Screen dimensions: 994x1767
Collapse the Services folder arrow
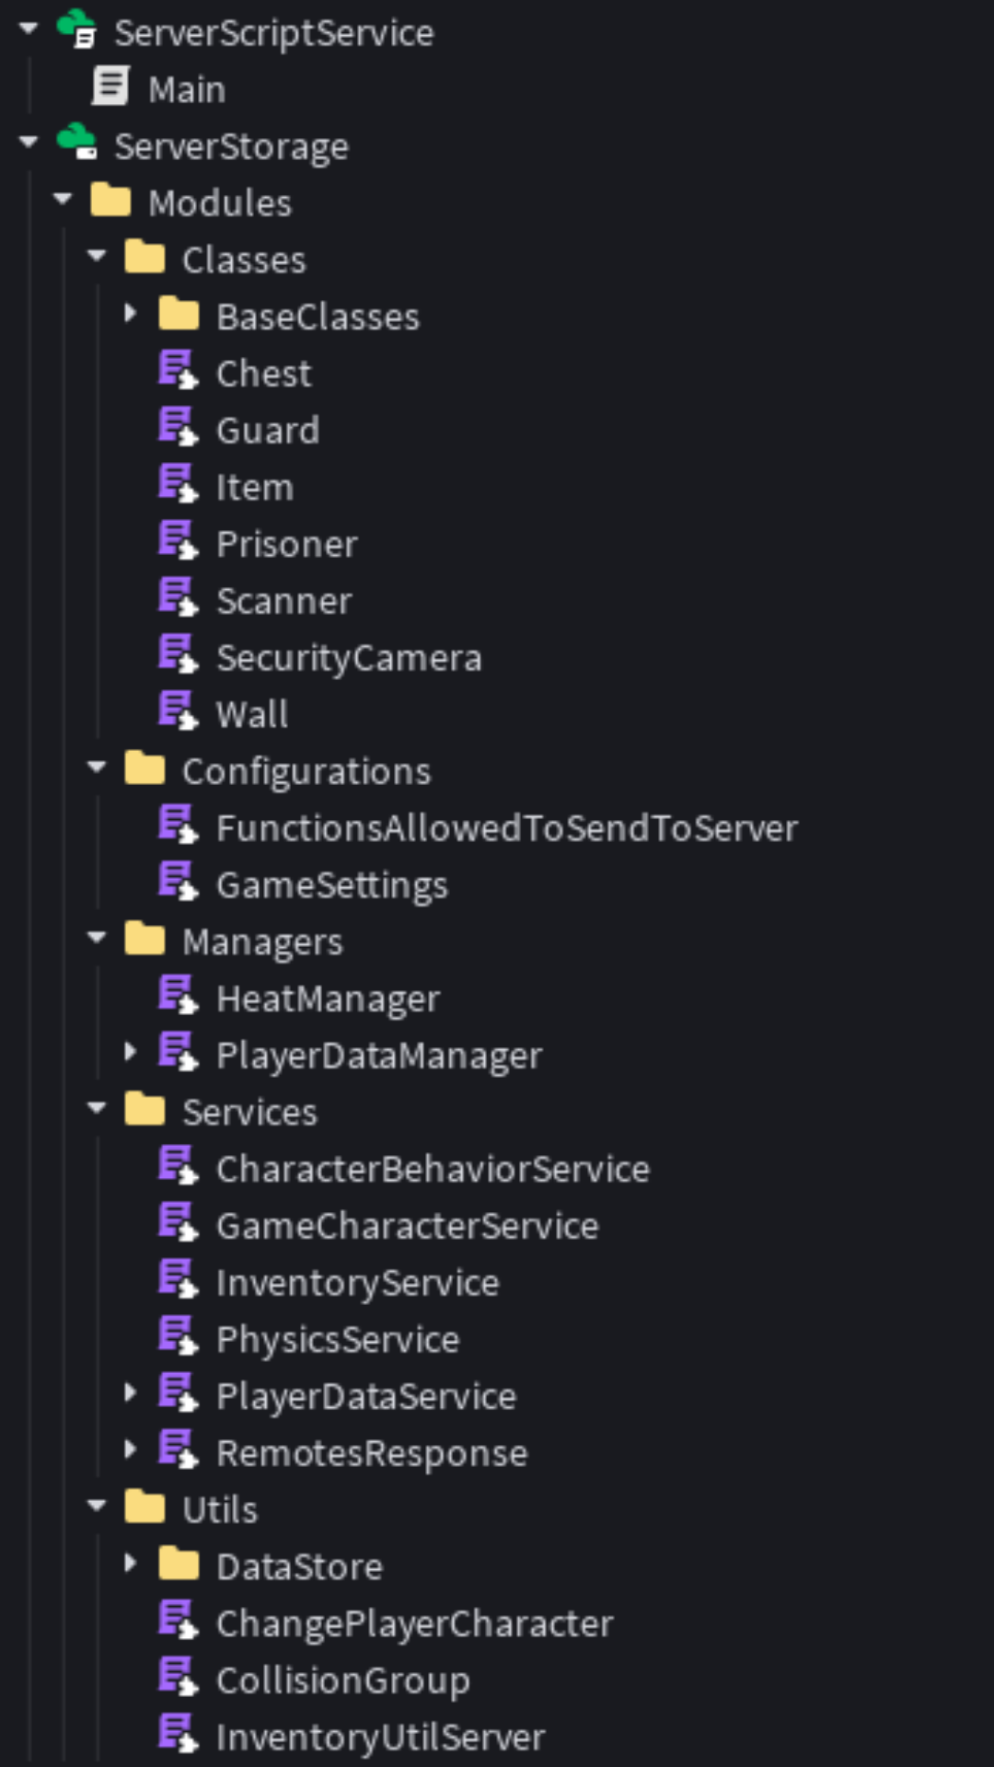click(97, 1110)
